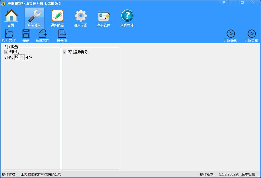
Task: Increase 时长 minutes with up arrow
Action: [x=22, y=56]
